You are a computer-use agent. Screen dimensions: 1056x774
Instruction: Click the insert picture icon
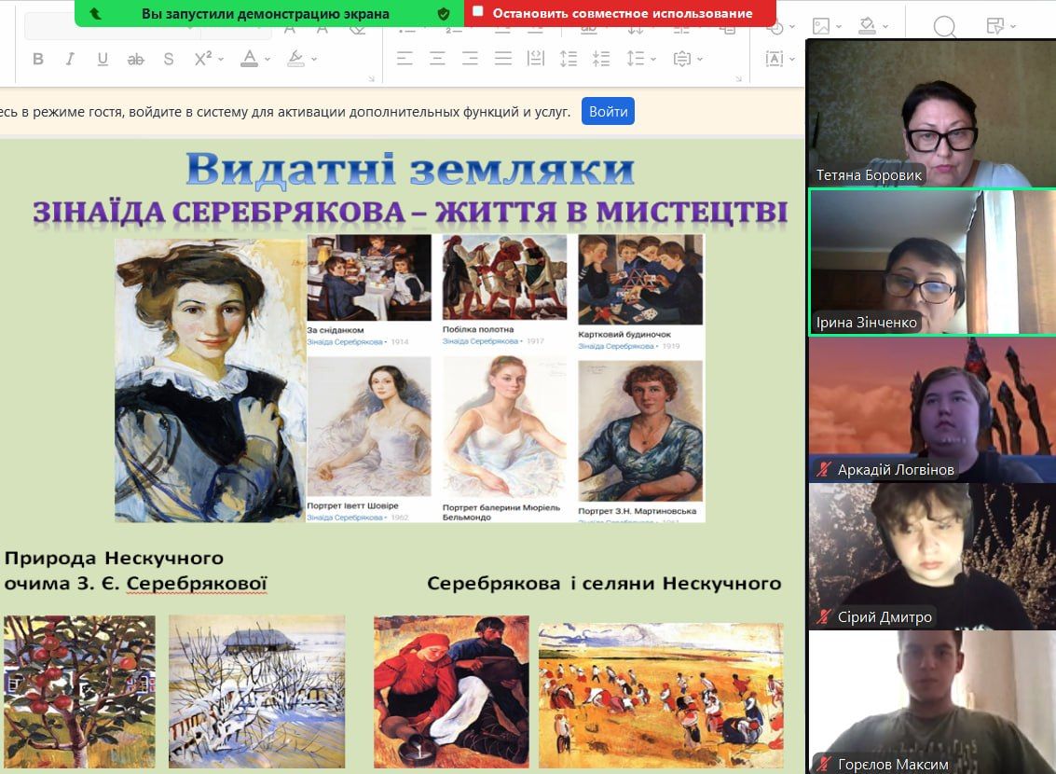821,26
